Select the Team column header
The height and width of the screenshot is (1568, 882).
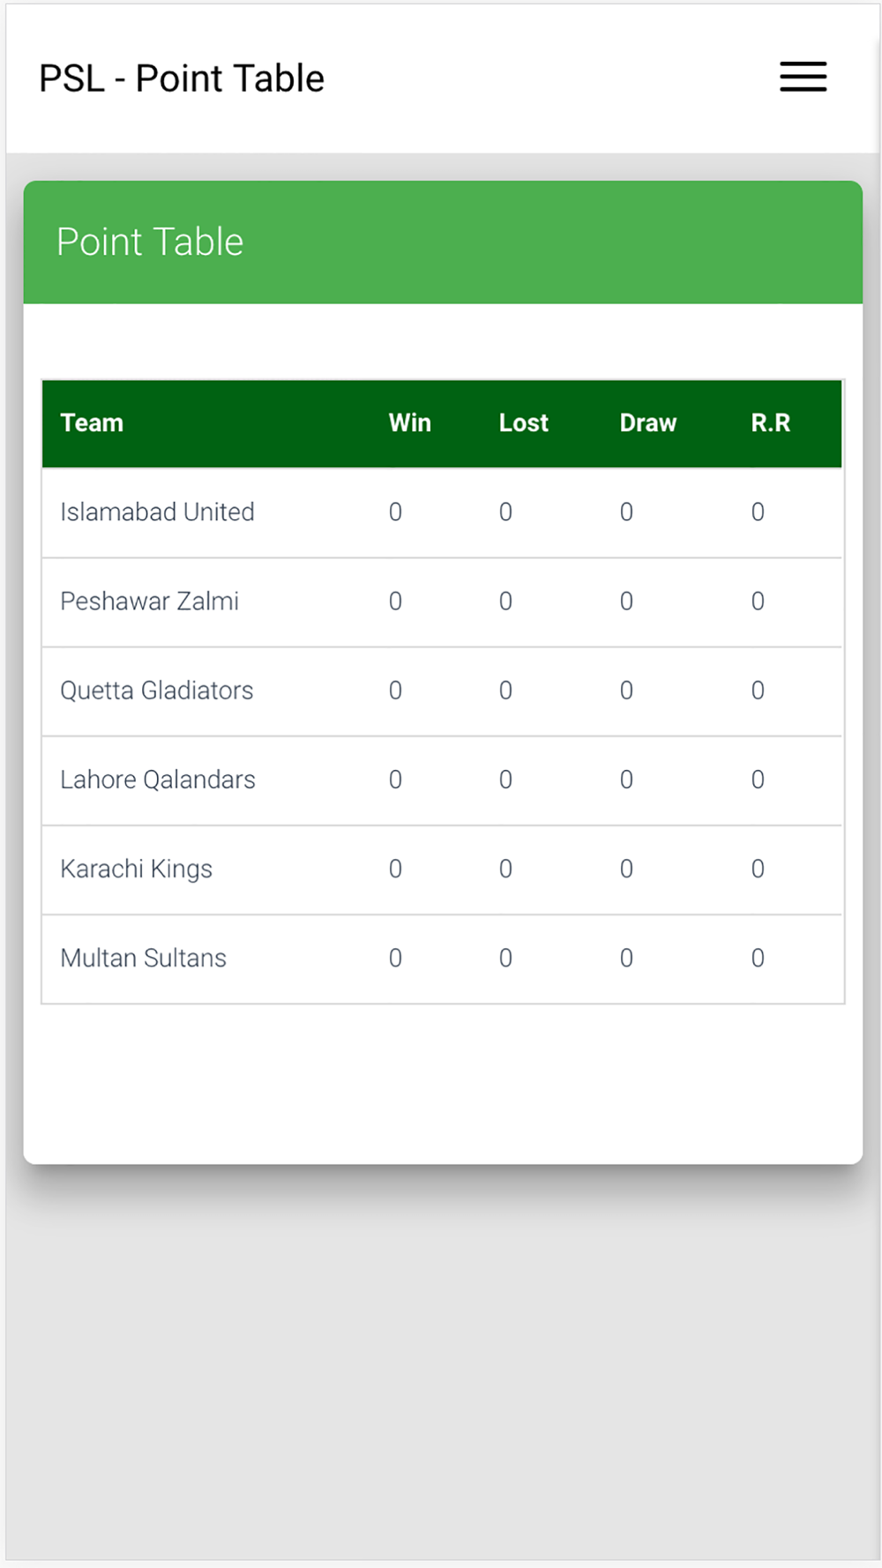pyautogui.click(x=92, y=423)
